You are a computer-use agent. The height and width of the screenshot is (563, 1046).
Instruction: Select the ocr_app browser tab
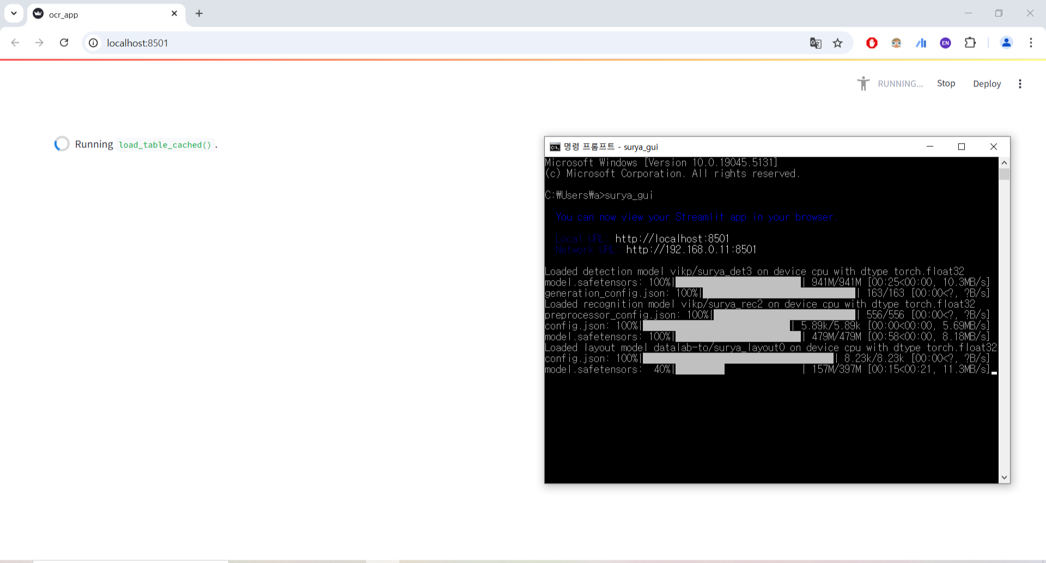click(106, 14)
